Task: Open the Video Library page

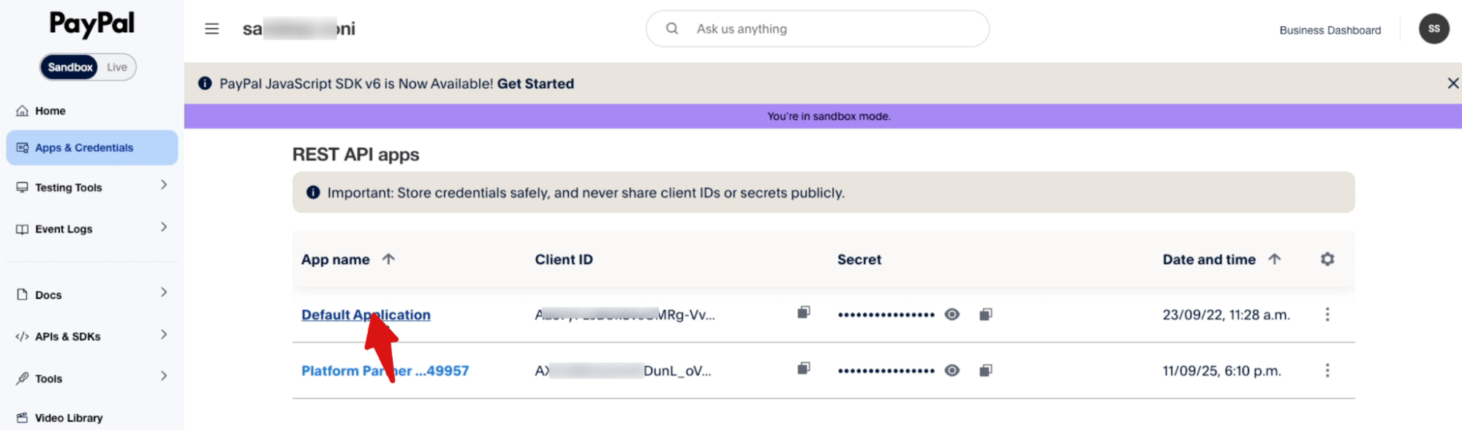Action: (x=68, y=418)
